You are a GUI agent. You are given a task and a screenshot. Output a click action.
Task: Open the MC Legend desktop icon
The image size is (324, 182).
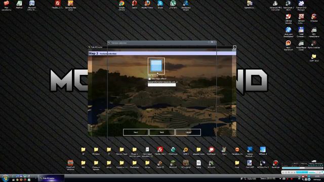coord(186,164)
